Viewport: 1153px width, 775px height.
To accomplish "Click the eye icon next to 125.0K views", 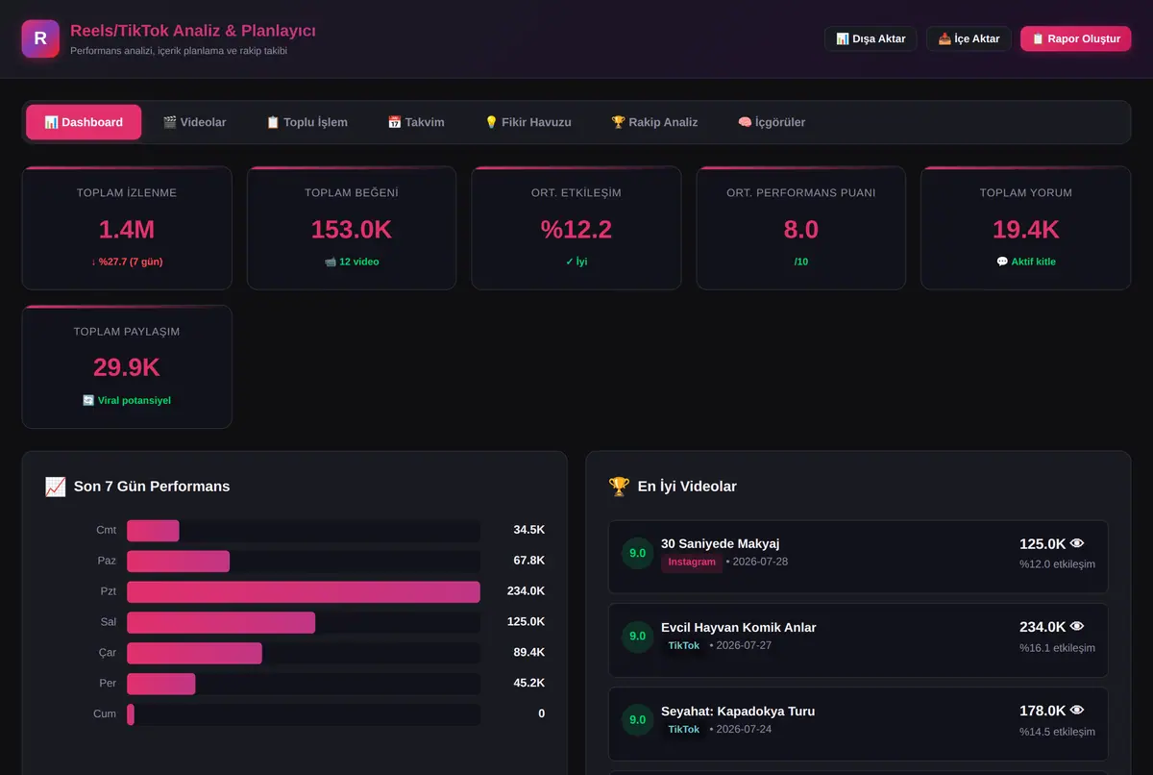I will [1077, 544].
